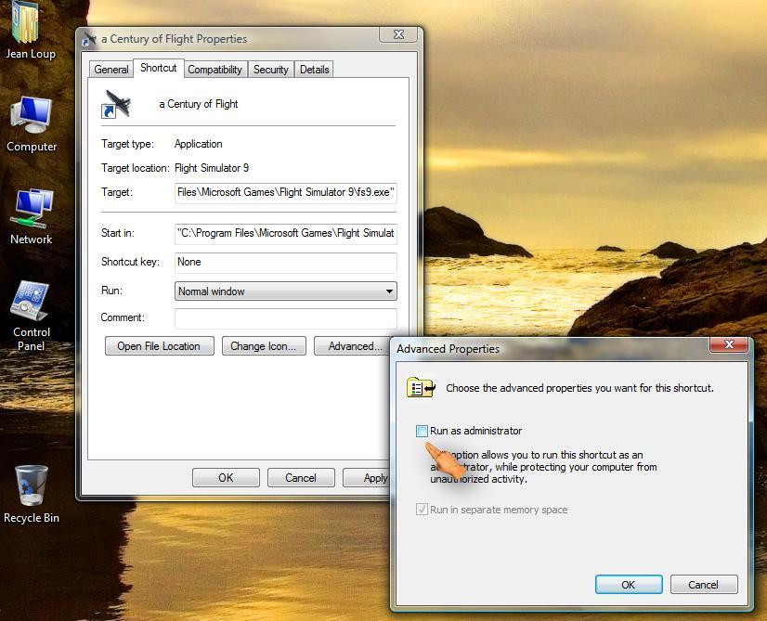Show the Details tab
The height and width of the screenshot is (621, 767).
coord(314,70)
